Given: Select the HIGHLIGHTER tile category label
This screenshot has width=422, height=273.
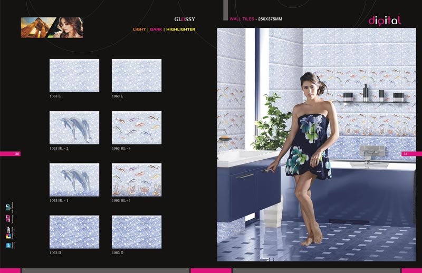Looking at the screenshot, I should tap(180, 30).
